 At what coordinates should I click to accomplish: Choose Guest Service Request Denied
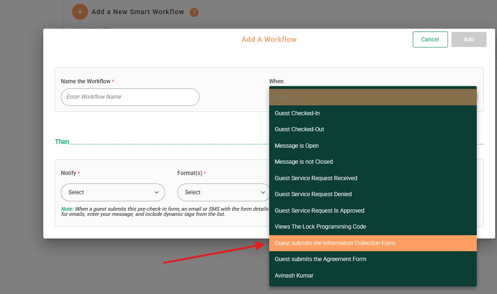(373, 194)
